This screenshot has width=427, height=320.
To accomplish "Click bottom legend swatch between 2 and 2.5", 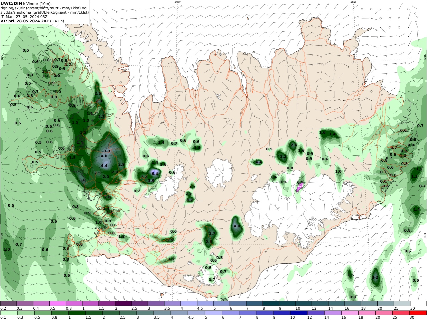I will click(x=111, y=313).
